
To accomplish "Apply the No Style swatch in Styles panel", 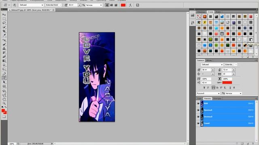I will (x=199, y=17).
